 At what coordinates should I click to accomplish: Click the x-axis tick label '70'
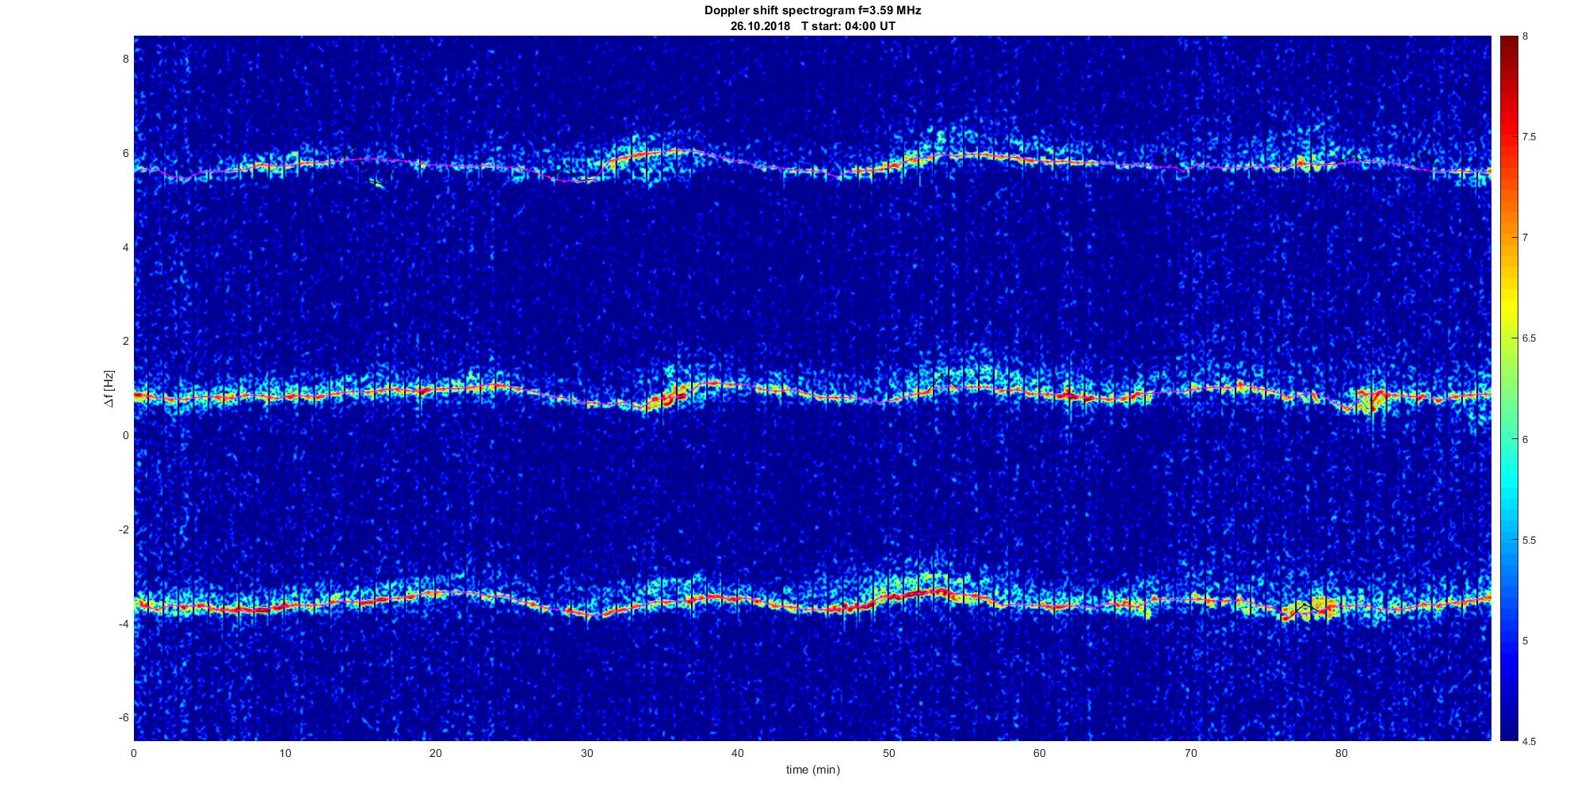1191,753
